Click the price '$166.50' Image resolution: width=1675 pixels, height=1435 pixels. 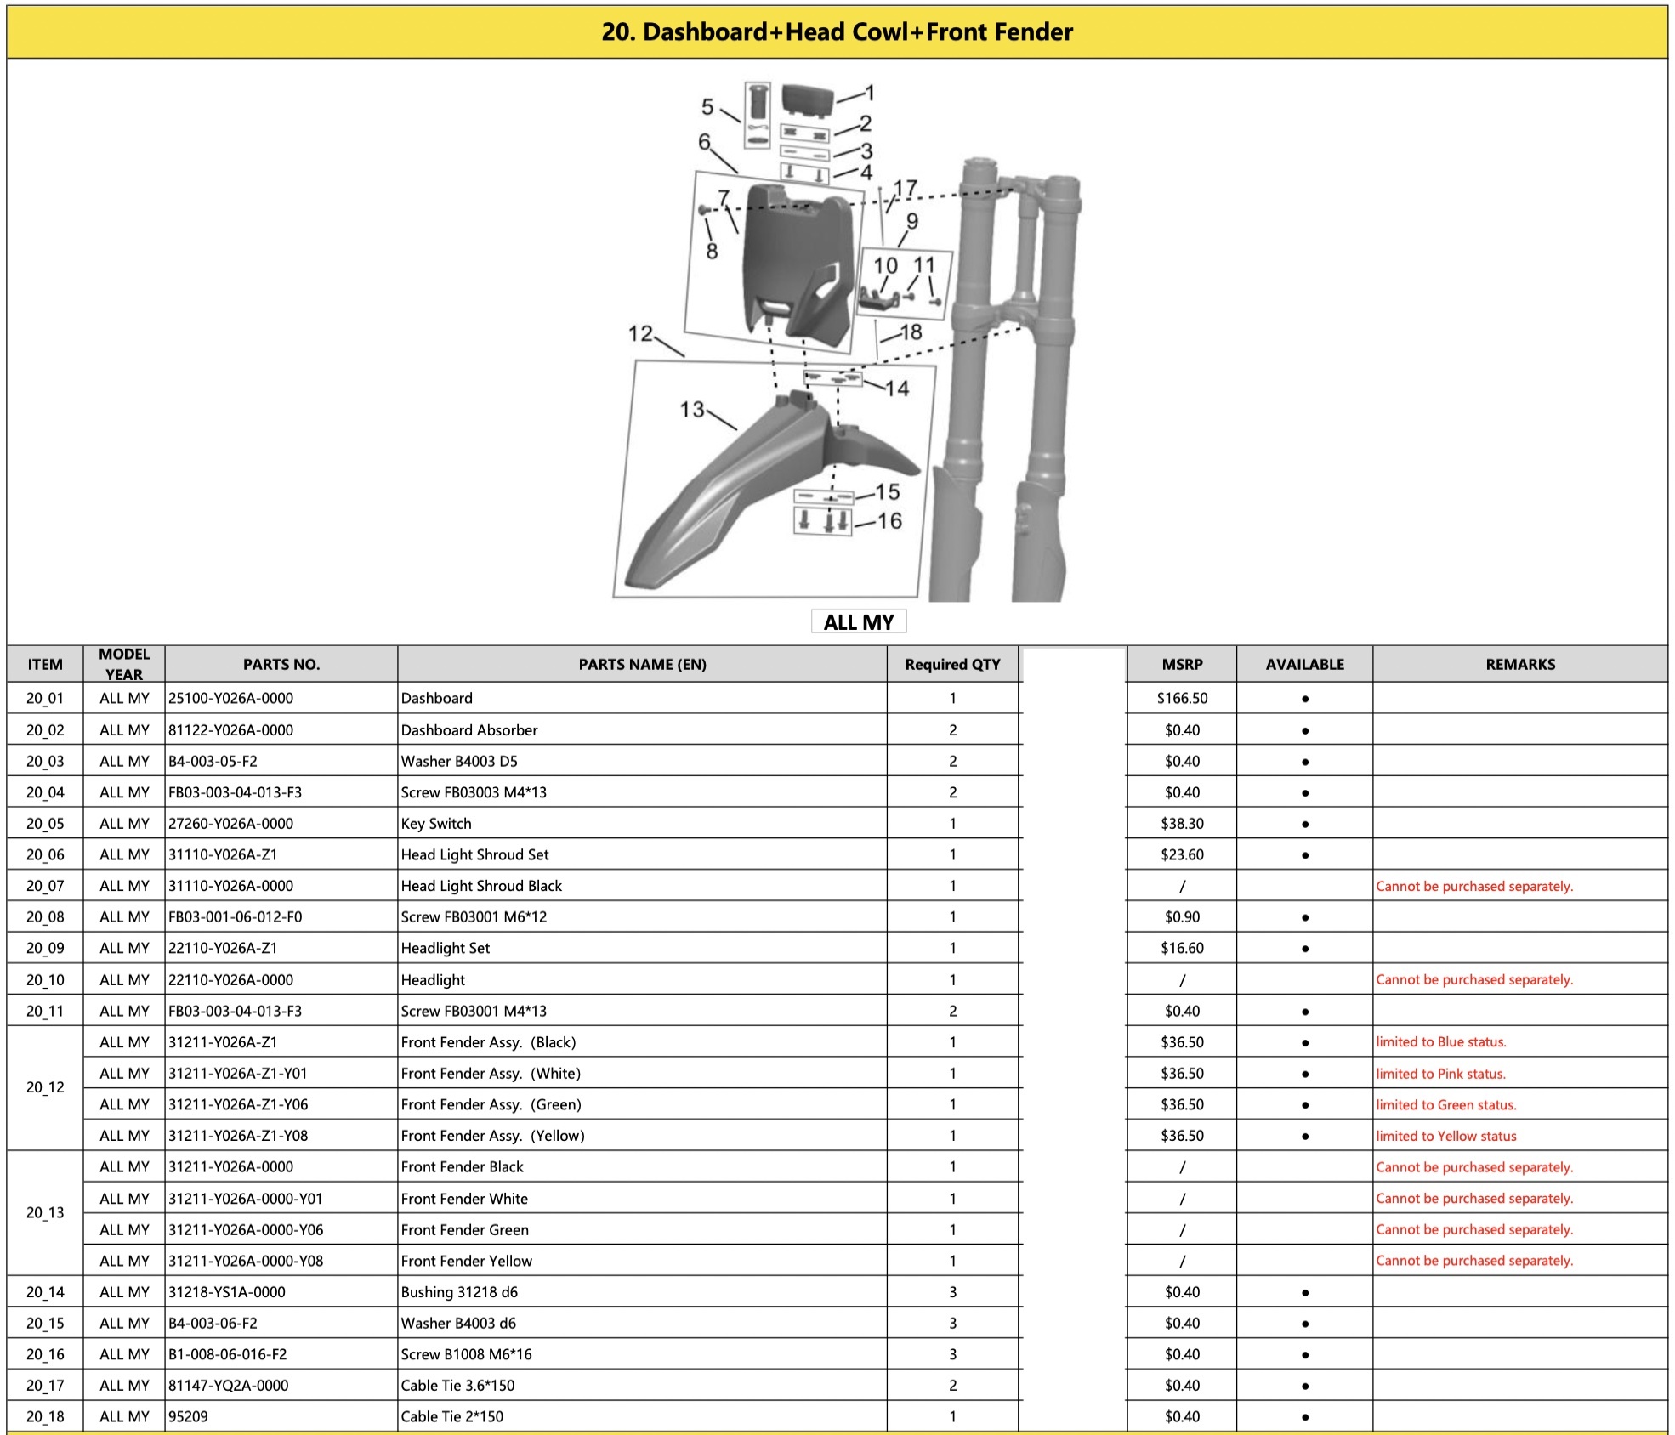pyautogui.click(x=1182, y=698)
